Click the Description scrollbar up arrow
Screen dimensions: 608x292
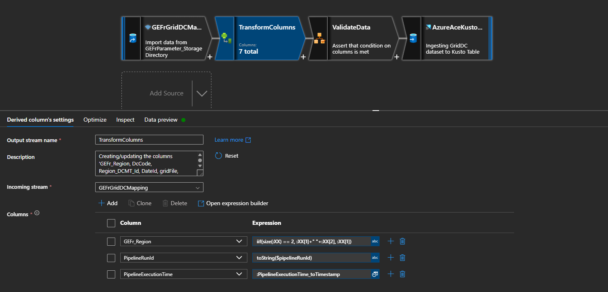click(x=200, y=155)
